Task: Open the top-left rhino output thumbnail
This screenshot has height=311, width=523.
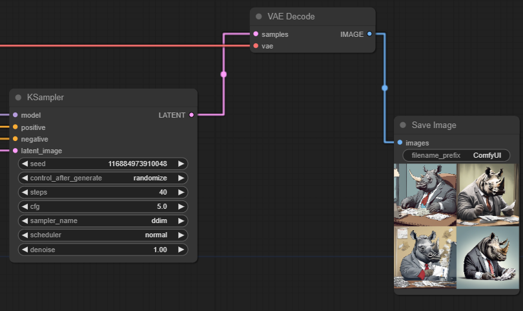Action: click(425, 194)
